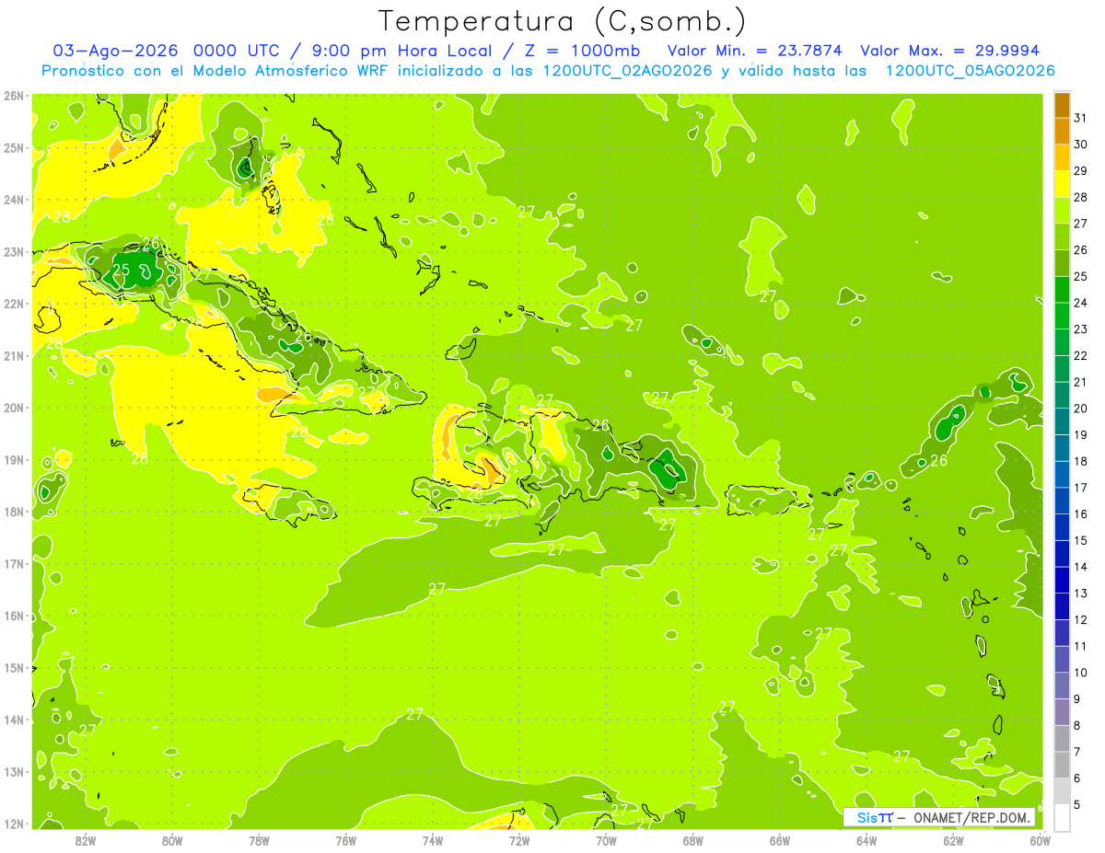Click the '15N' latitude axis label
The height and width of the screenshot is (853, 1105).
click(x=14, y=668)
